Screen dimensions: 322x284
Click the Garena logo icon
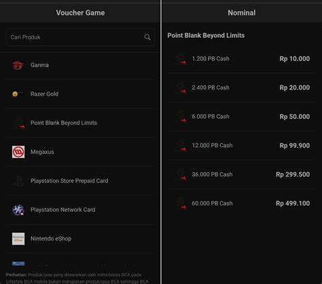point(18,65)
